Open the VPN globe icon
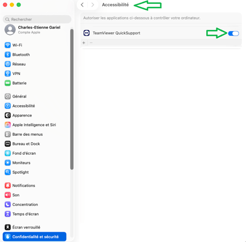246x242 pixels. point(8,73)
